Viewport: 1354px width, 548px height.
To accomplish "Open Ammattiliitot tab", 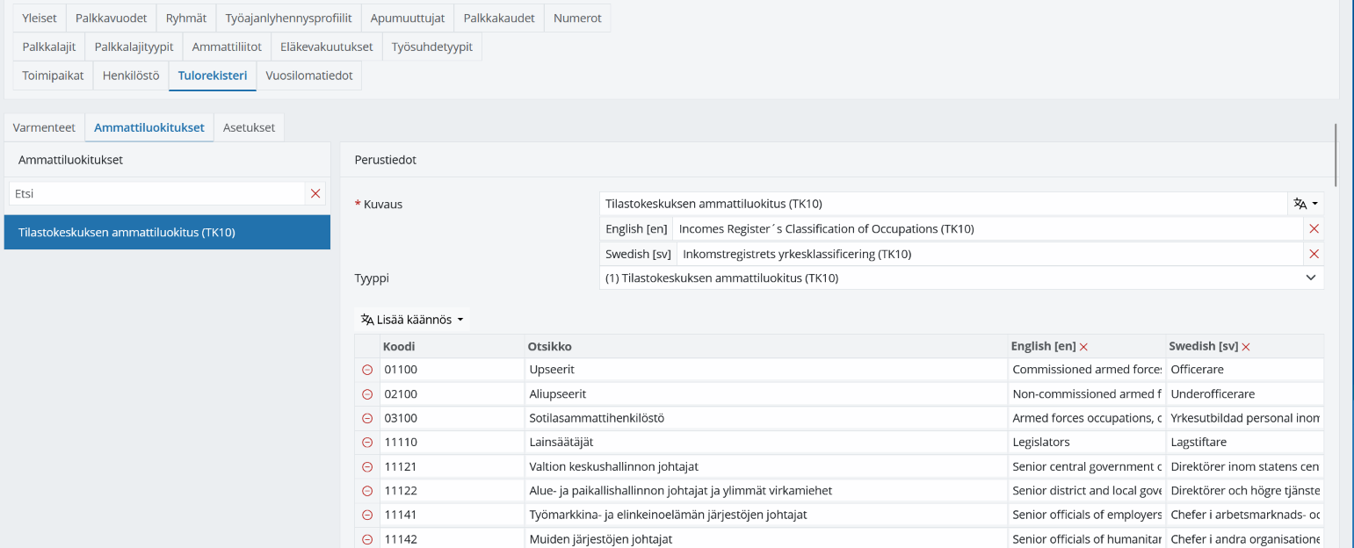I will pyautogui.click(x=227, y=47).
